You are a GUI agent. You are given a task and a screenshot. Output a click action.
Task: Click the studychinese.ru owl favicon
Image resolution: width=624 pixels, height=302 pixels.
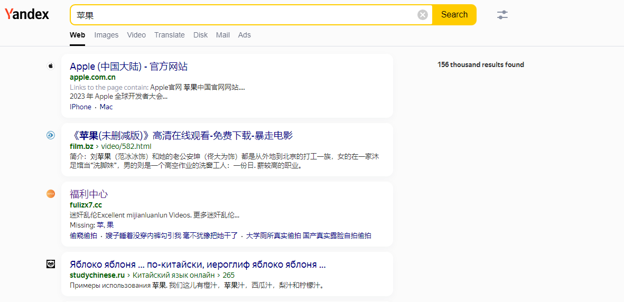tap(51, 264)
